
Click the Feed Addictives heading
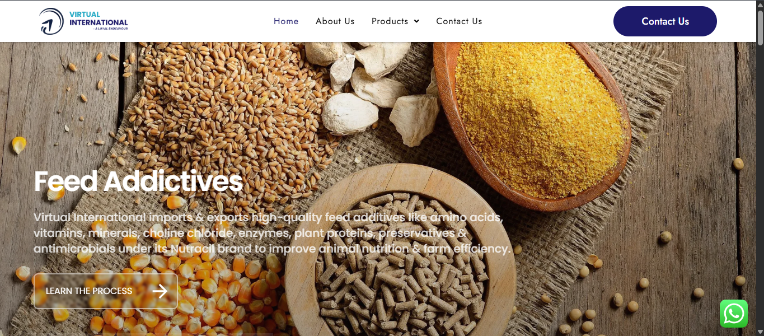[x=138, y=181]
